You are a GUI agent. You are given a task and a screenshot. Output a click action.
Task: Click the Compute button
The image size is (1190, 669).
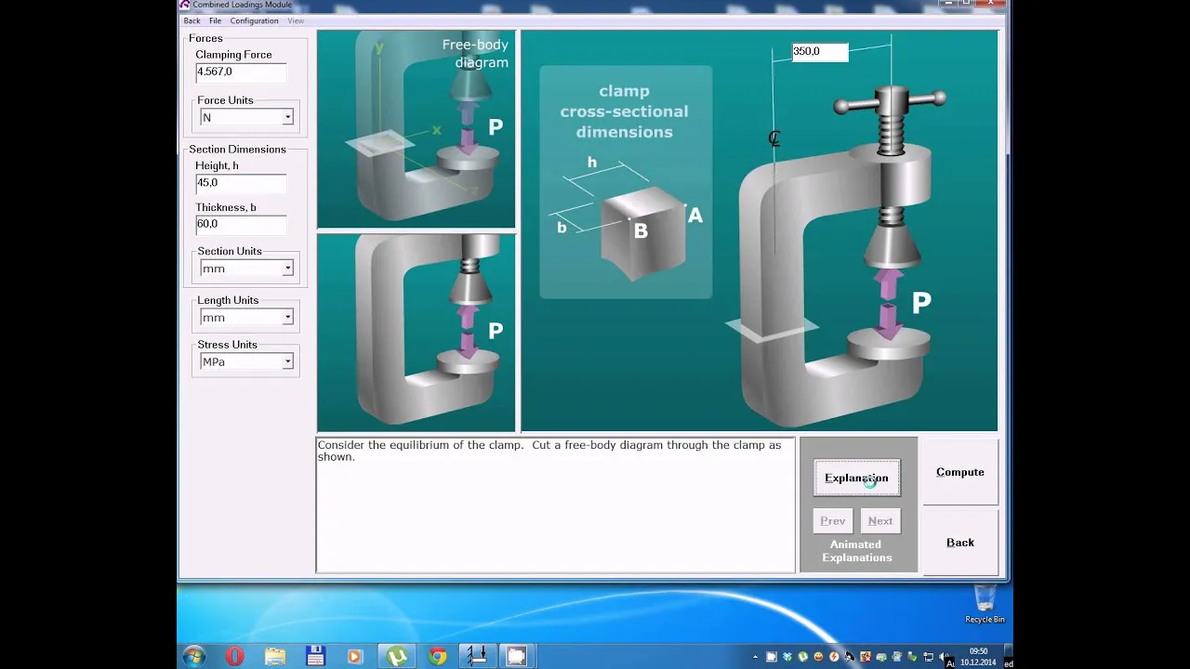tap(959, 472)
